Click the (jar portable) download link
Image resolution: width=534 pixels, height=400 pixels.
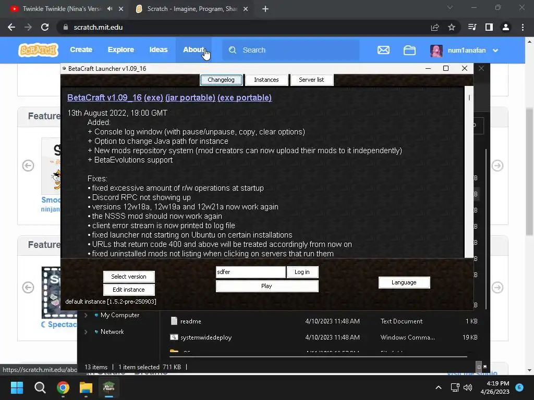[190, 97]
